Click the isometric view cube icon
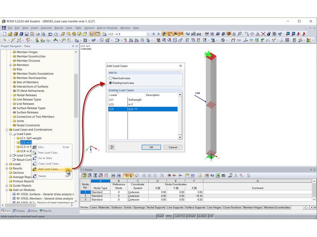This screenshot has width=317, height=237. (175, 40)
